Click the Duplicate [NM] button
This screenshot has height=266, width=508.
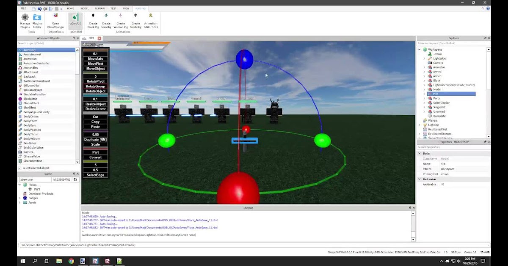click(x=95, y=139)
